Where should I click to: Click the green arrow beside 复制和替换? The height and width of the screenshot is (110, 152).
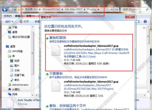pos(47,38)
